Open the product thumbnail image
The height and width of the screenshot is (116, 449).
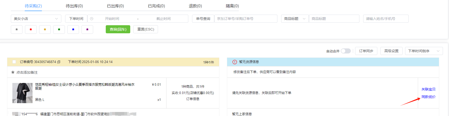click(x=22, y=93)
